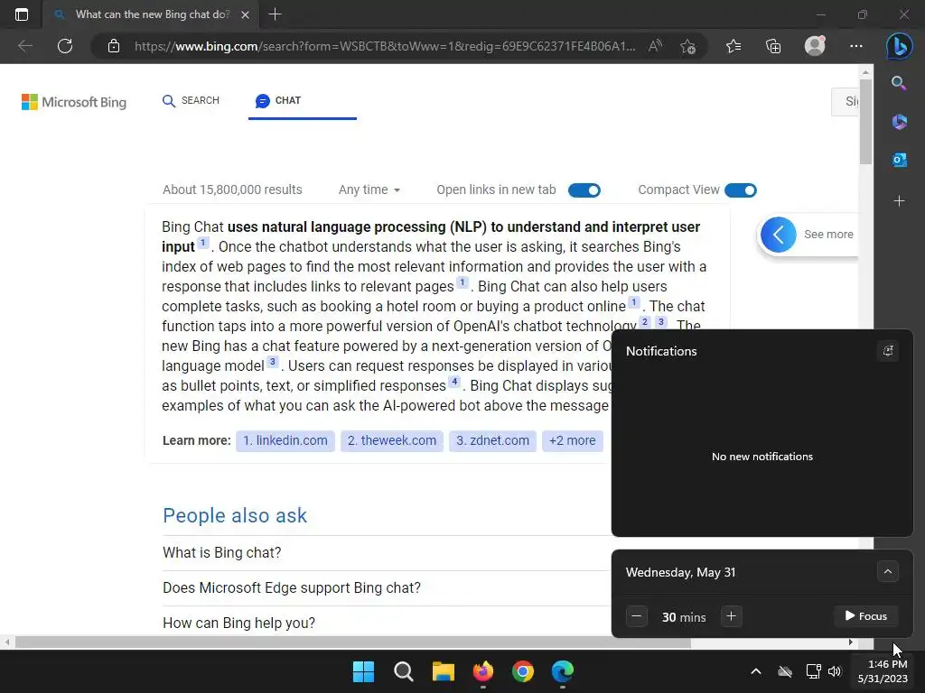
Task: Show hidden tray icons
Action: click(x=756, y=671)
